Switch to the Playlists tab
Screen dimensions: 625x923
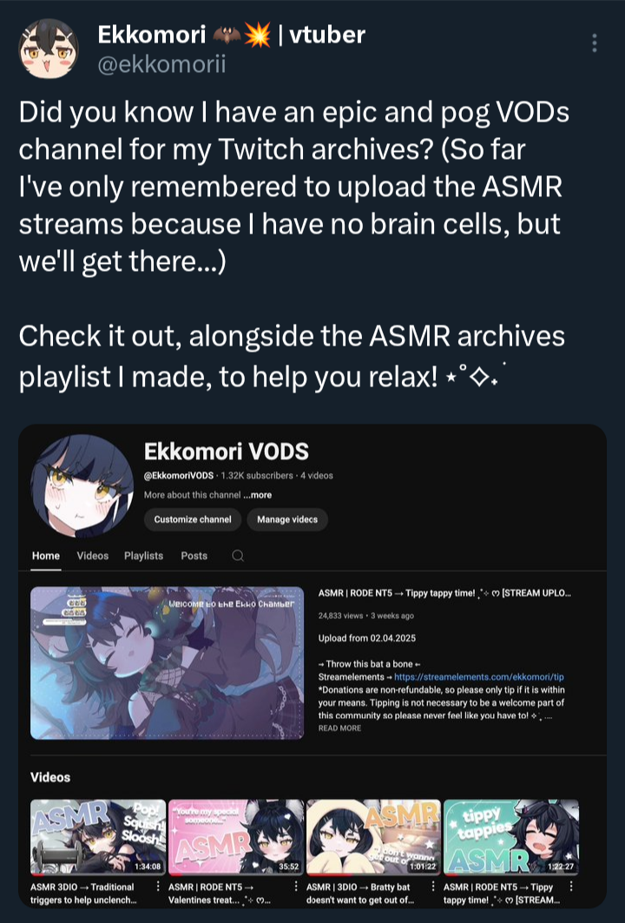click(x=143, y=556)
